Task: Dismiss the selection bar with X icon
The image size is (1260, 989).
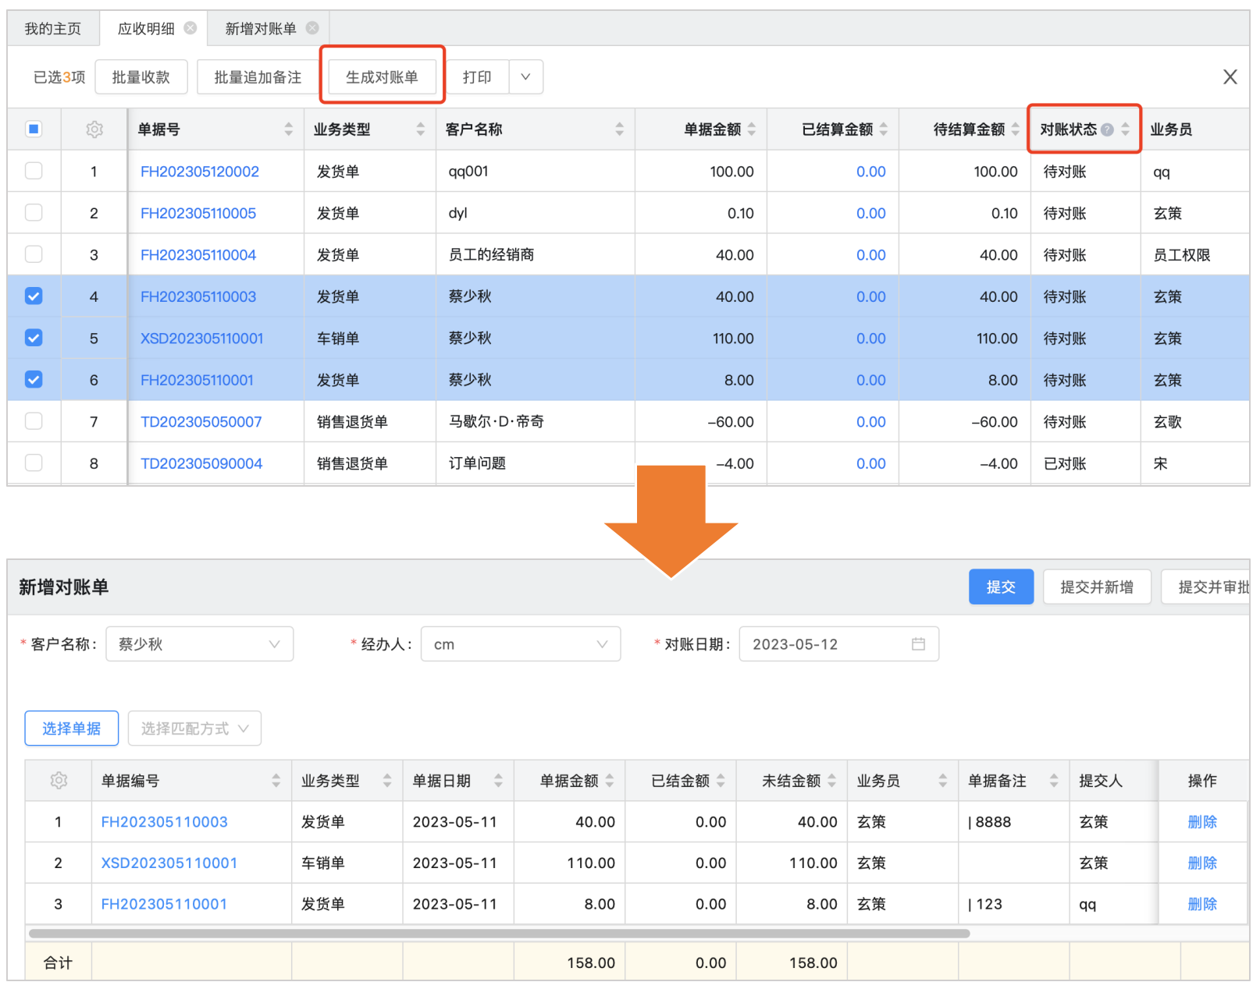Action: pyautogui.click(x=1230, y=77)
